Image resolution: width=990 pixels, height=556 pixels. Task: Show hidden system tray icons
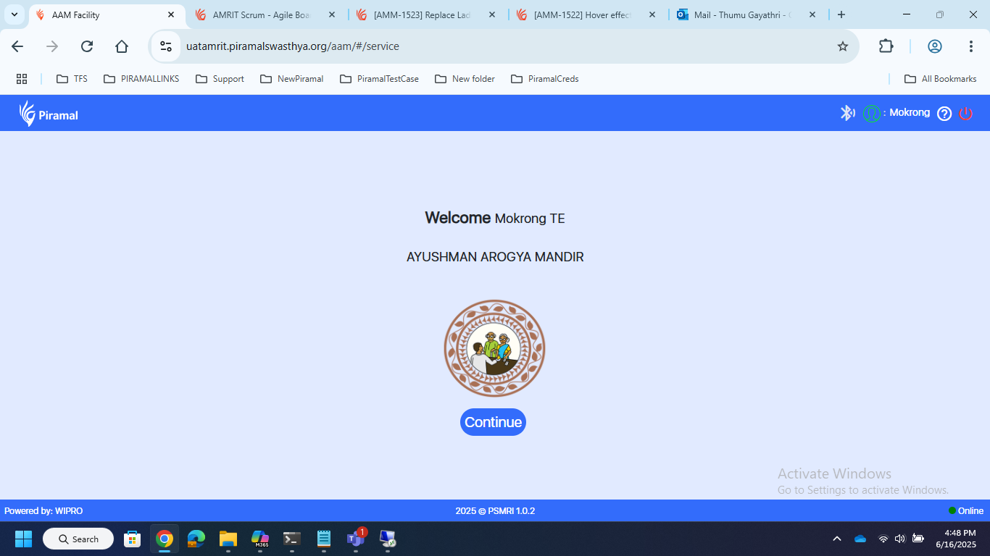click(x=837, y=539)
